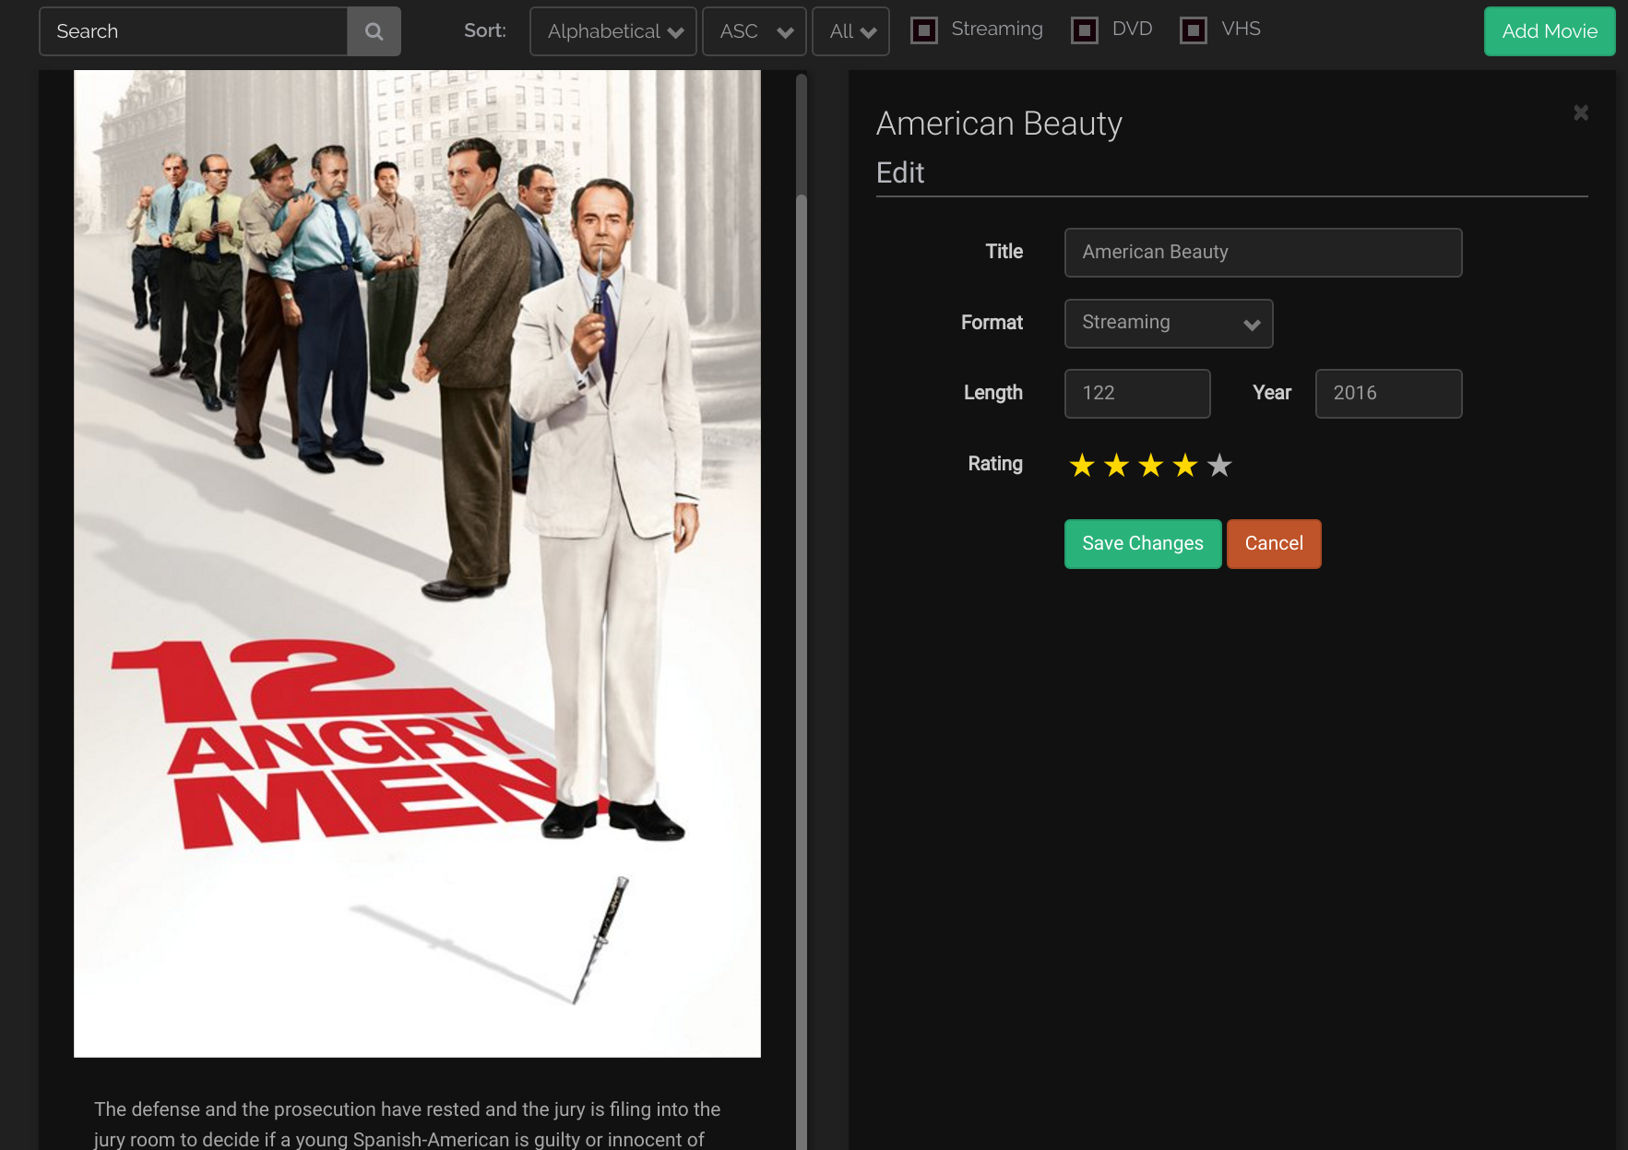Set rating to three stars
The image size is (1628, 1150).
pos(1150,466)
